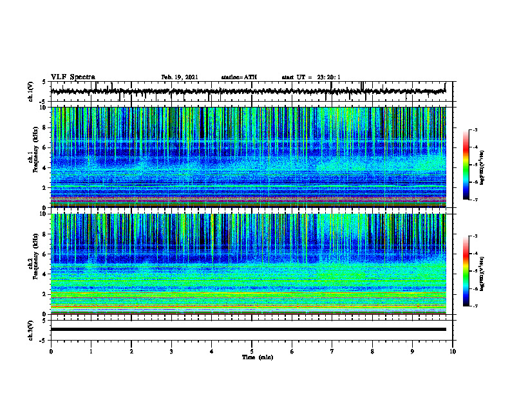Click the "-3" label on ch.1 colorbar
The height and width of the screenshot is (394, 510).
475,130
